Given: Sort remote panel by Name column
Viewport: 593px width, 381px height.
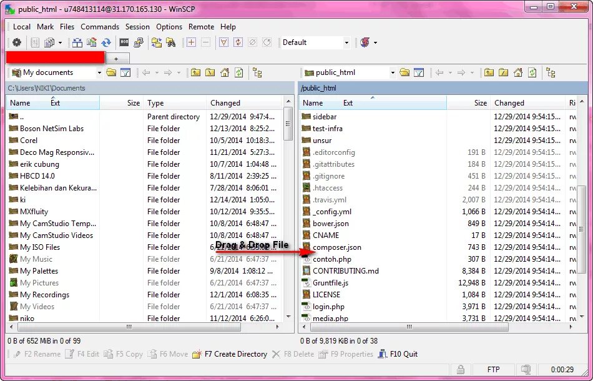Looking at the screenshot, I should [x=373, y=103].
